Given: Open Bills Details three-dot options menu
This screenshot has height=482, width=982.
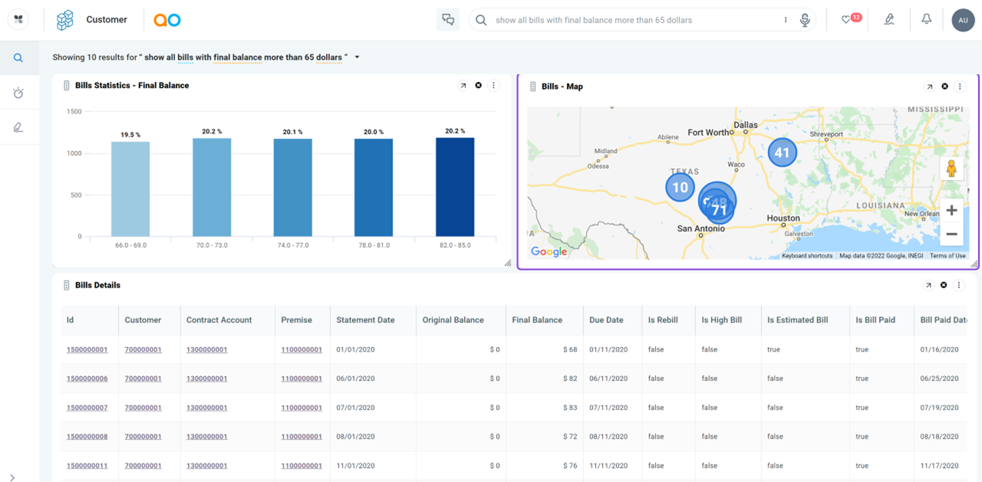Looking at the screenshot, I should [958, 285].
